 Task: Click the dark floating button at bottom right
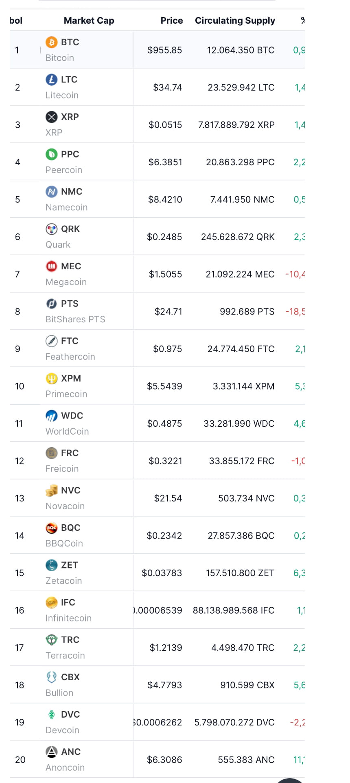click(x=290, y=779)
